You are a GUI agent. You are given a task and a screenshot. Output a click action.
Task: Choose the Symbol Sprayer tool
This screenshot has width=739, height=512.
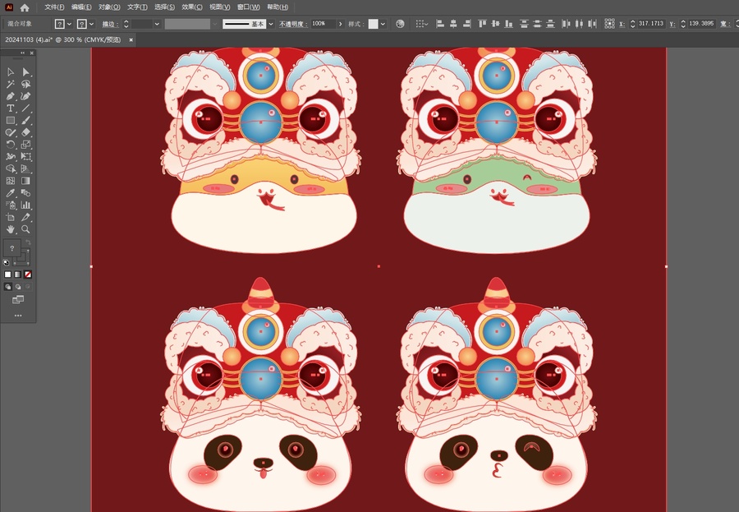[11, 205]
